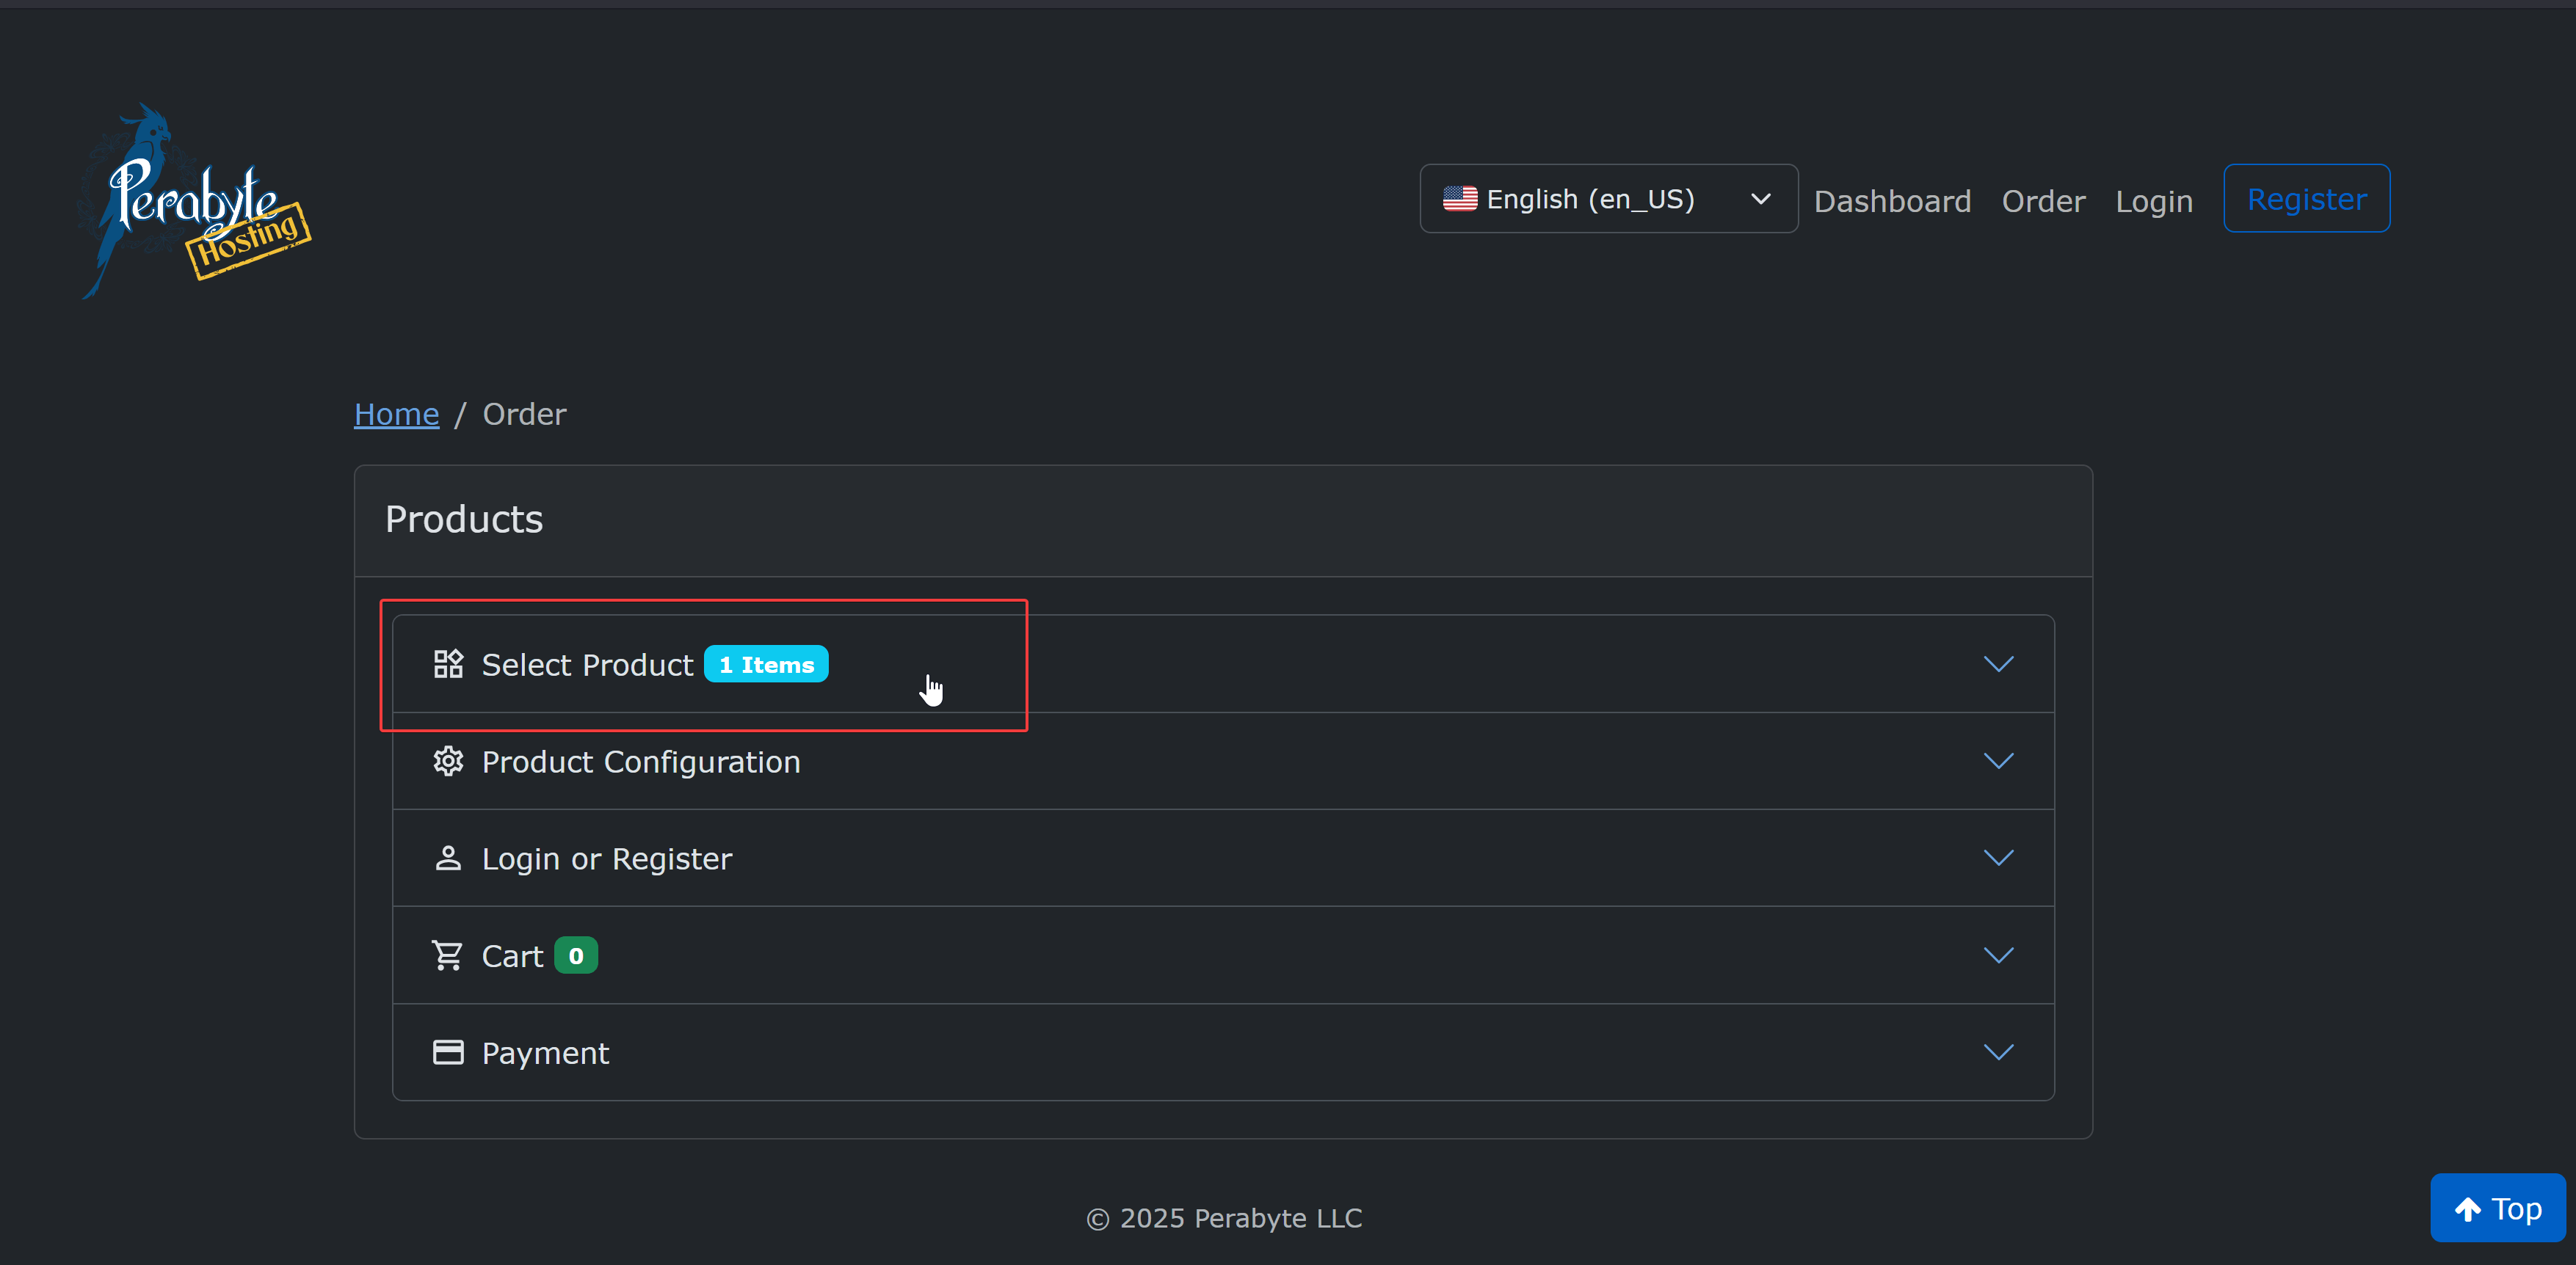Open the English (en_US) language dropdown
The width and height of the screenshot is (2576, 1265).
click(x=1608, y=199)
